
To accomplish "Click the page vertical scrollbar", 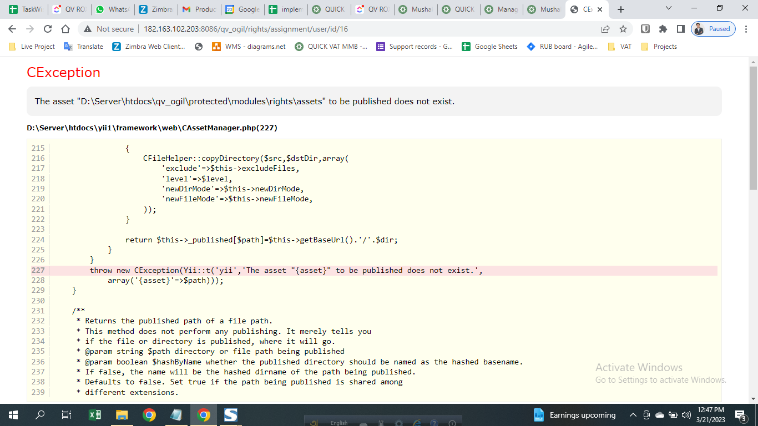I will pyautogui.click(x=753, y=128).
